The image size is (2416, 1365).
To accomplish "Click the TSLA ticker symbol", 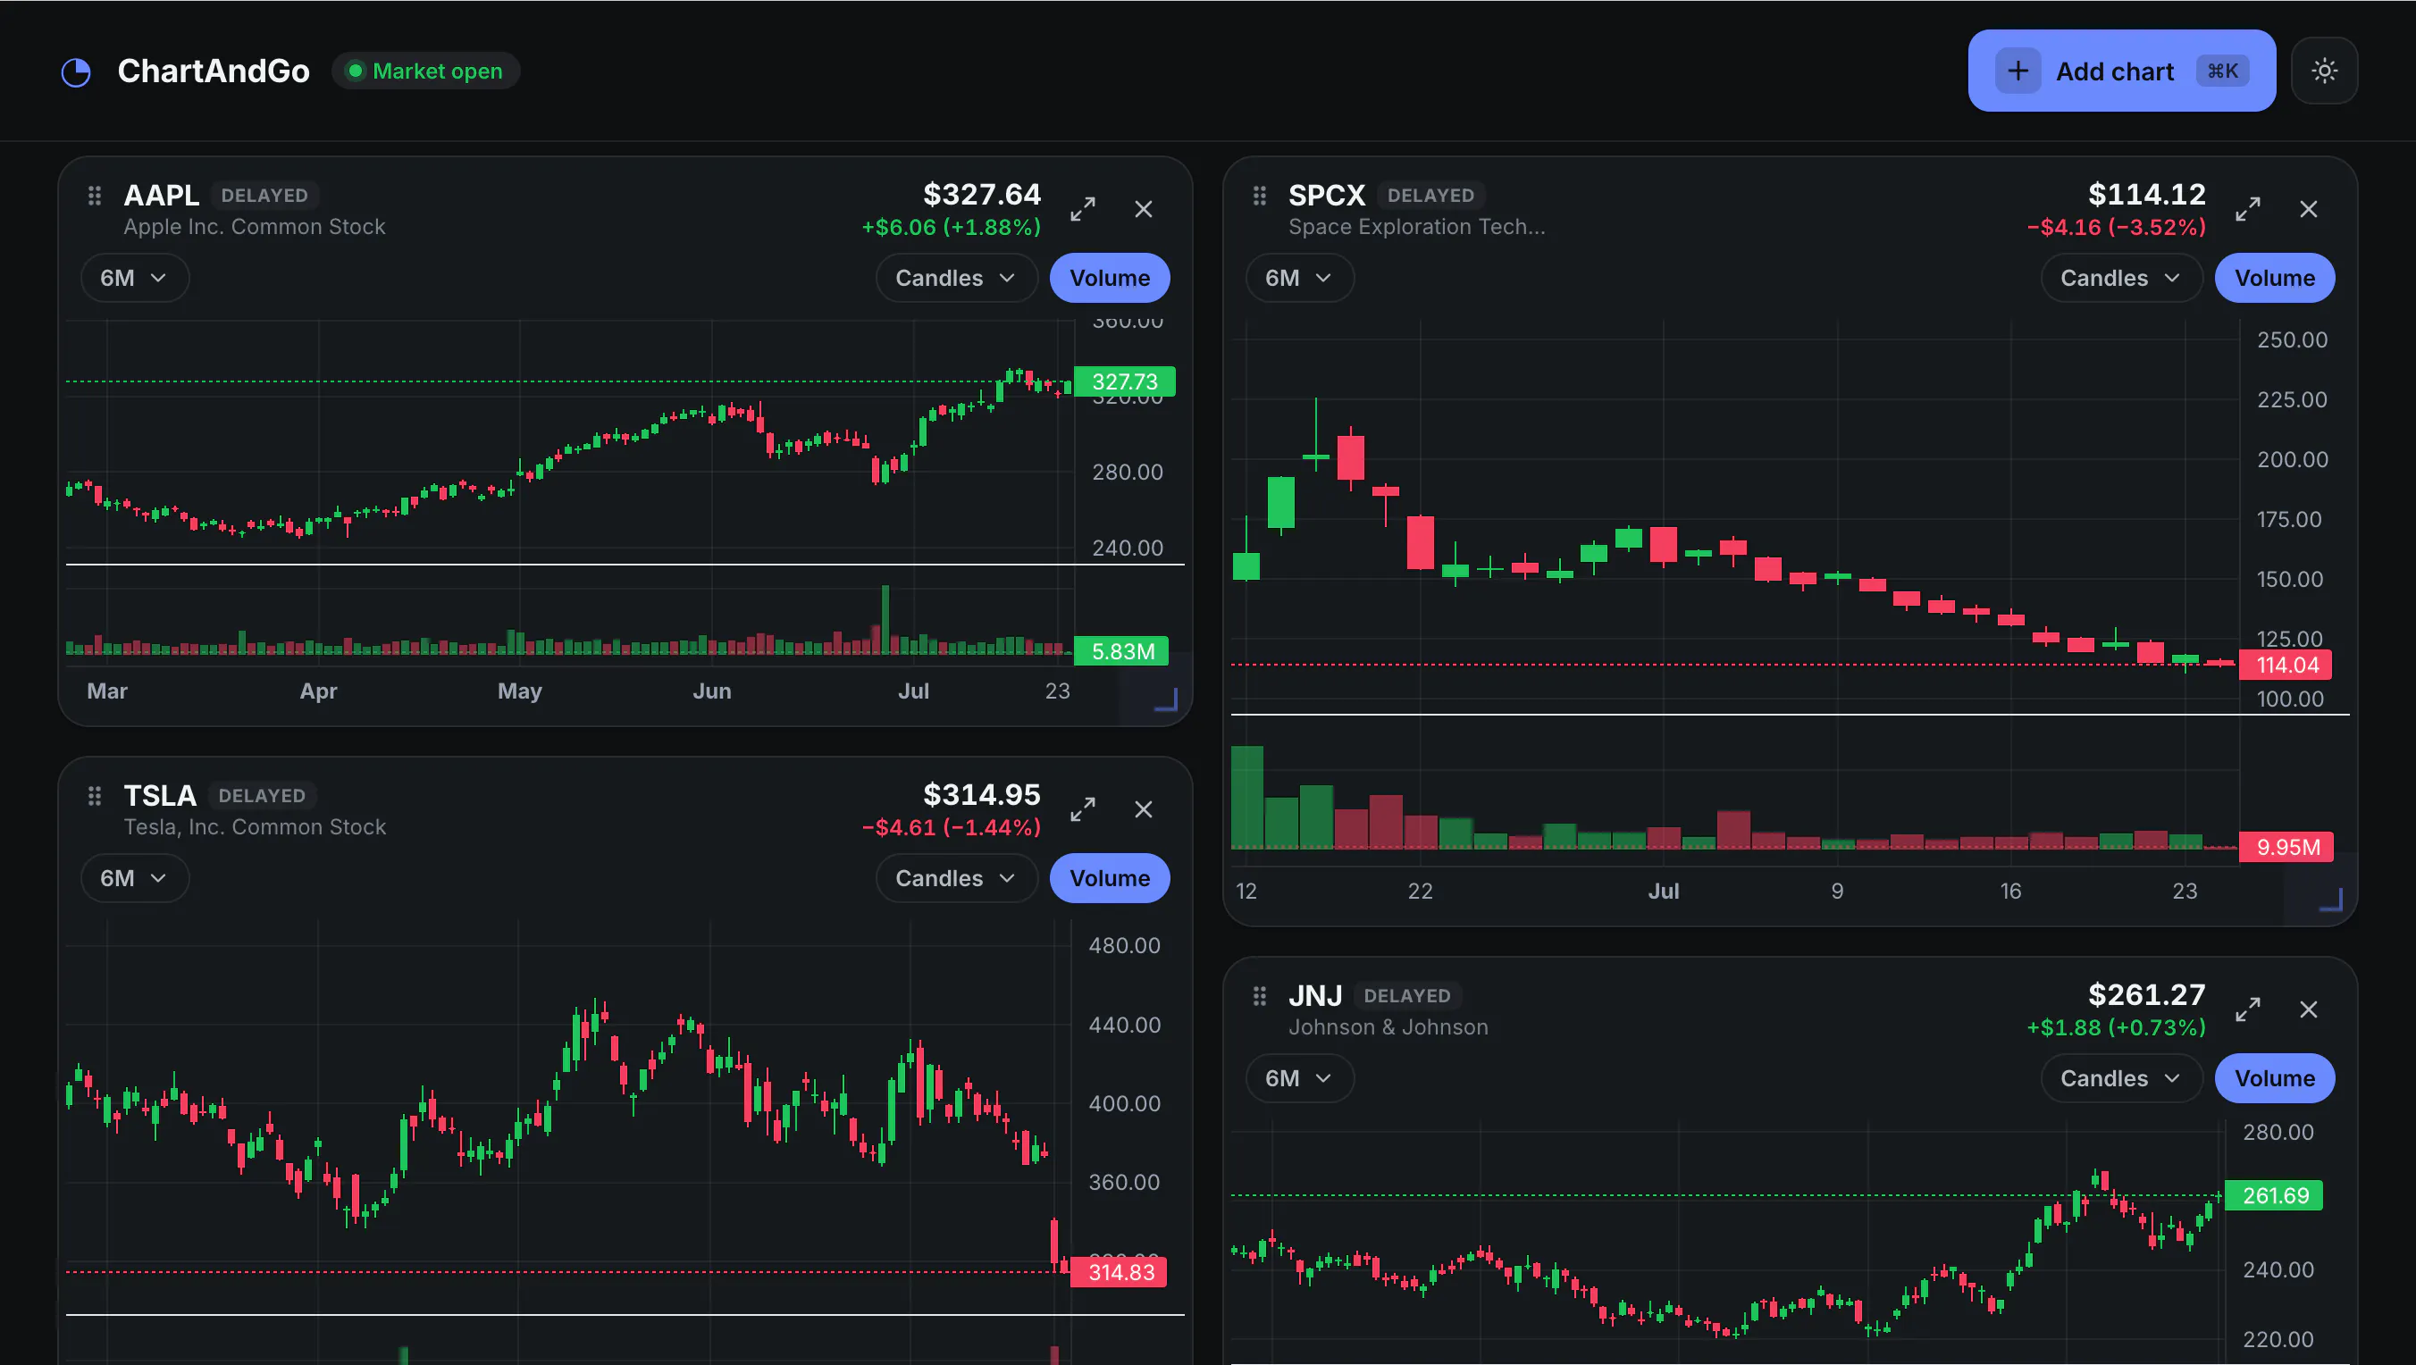I will [160, 795].
